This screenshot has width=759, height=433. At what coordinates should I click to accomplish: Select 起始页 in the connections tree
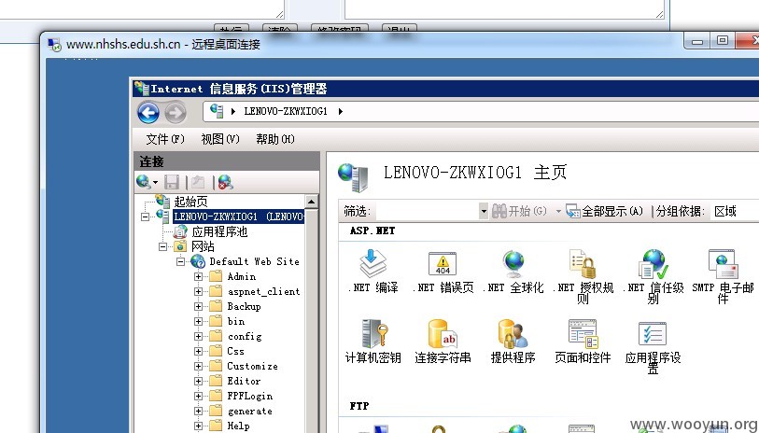coord(190,202)
